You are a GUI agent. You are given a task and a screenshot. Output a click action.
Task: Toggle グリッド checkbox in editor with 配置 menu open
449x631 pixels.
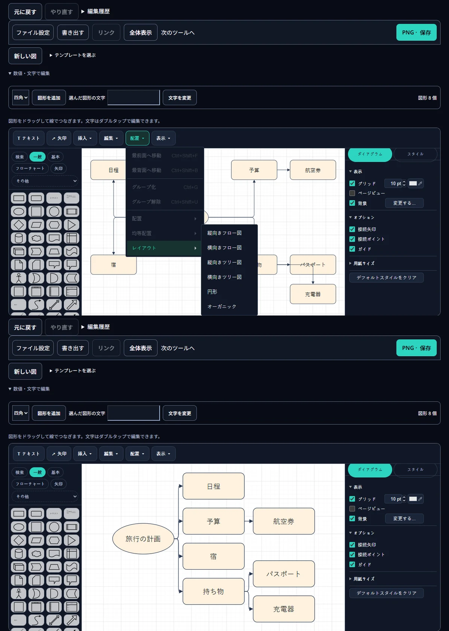coord(352,184)
